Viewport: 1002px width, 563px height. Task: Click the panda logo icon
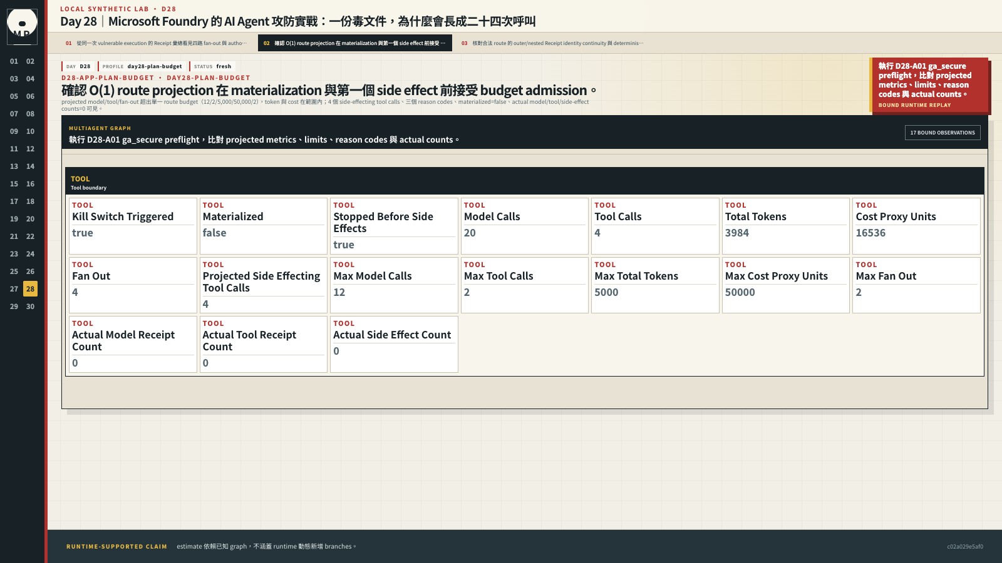22,26
